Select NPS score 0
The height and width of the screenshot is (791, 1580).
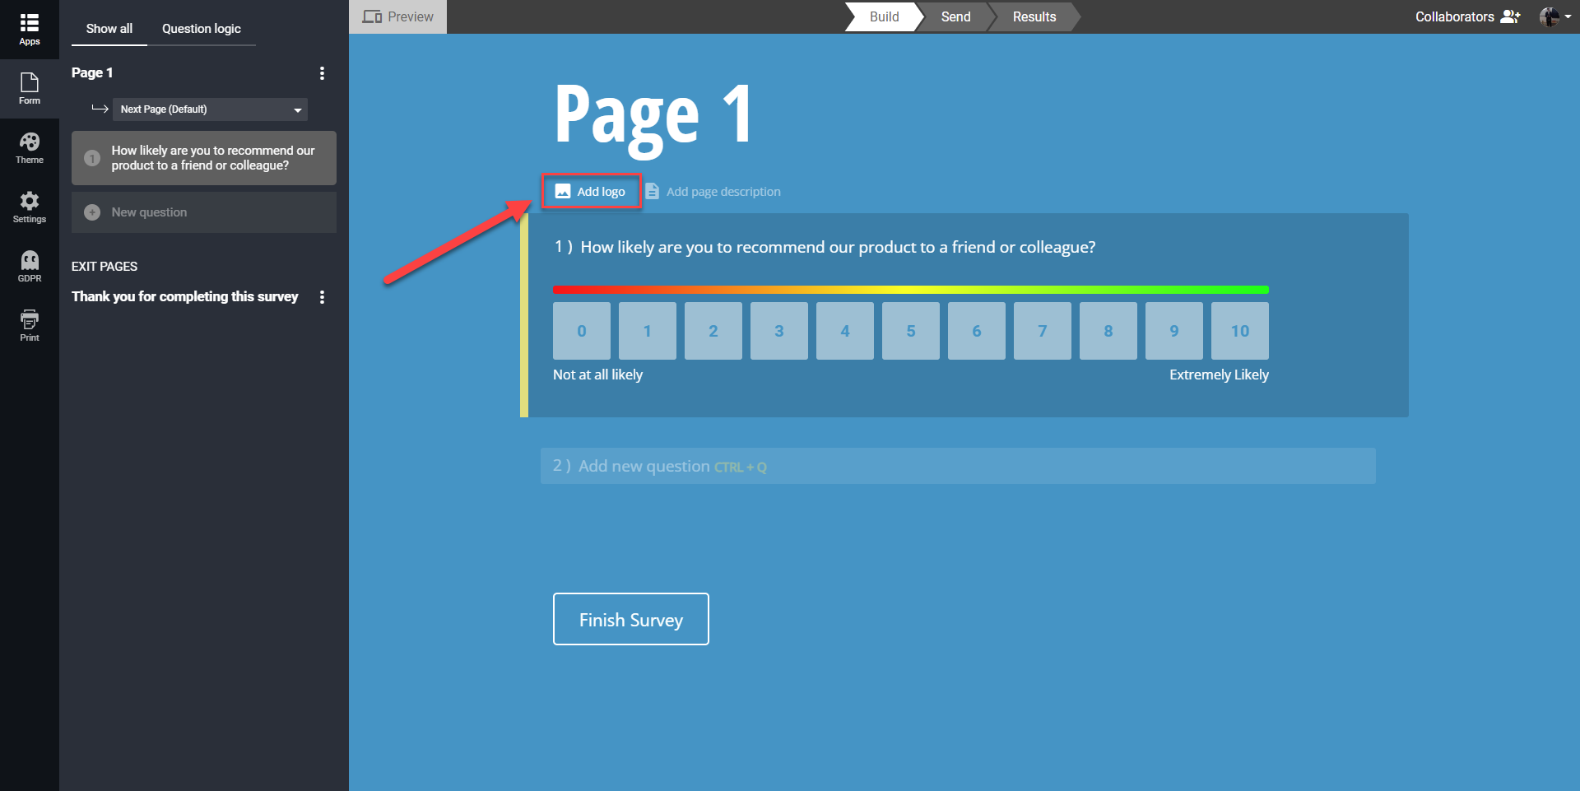click(x=582, y=331)
